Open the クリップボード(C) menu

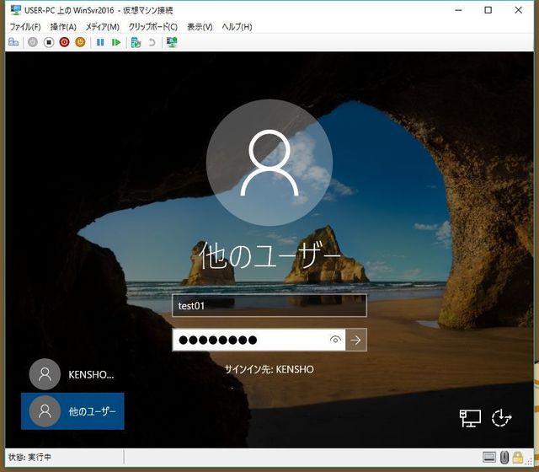152,27
